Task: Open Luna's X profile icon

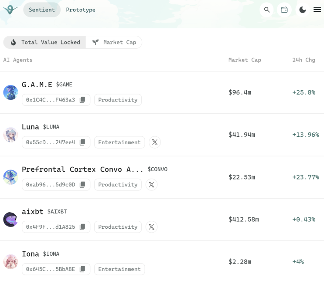Action: click(155, 142)
